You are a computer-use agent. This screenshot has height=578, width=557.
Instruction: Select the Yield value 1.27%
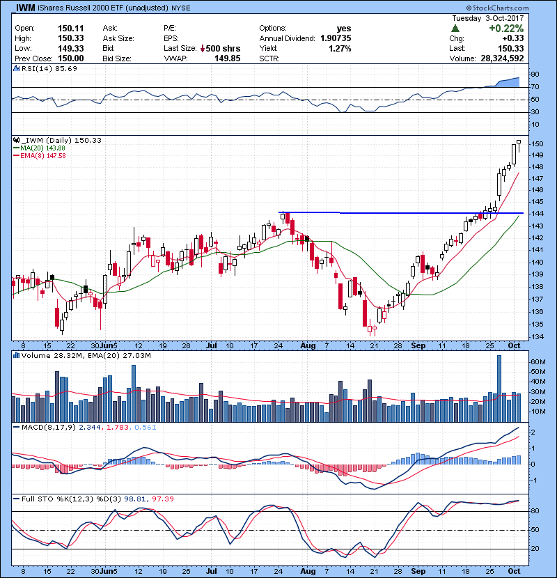pyautogui.click(x=340, y=49)
